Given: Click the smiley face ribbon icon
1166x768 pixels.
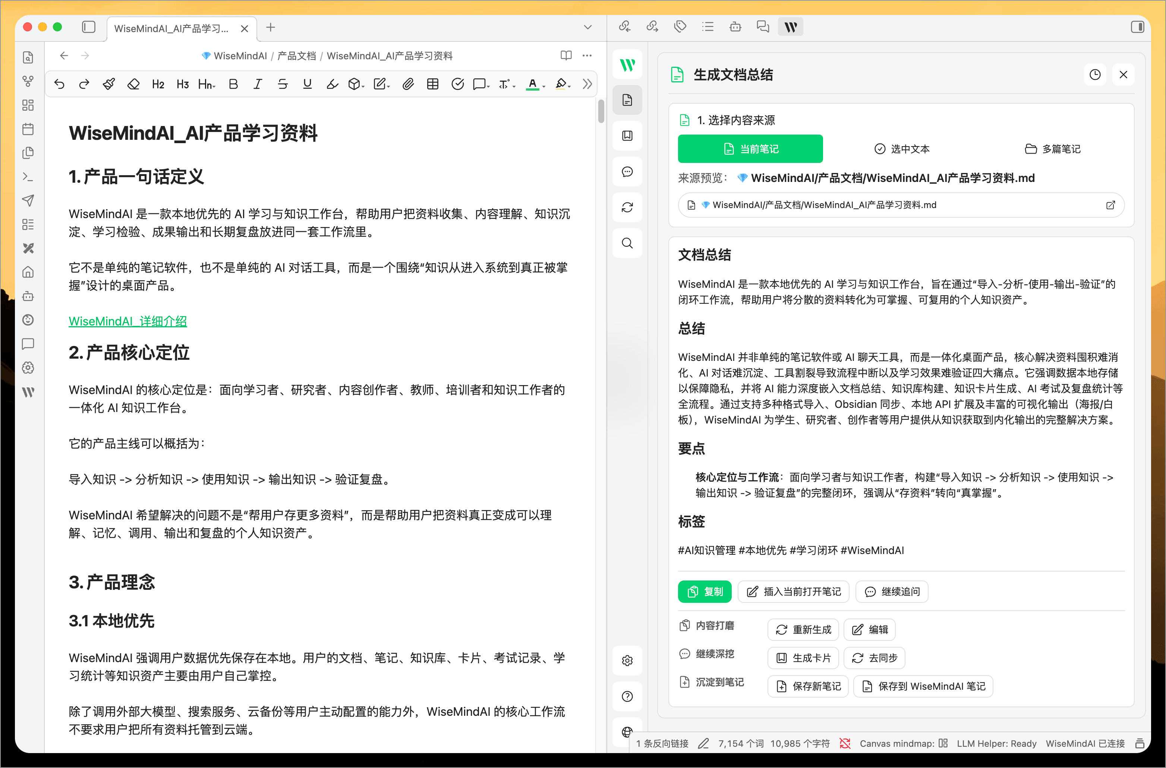Looking at the screenshot, I should click(x=28, y=320).
